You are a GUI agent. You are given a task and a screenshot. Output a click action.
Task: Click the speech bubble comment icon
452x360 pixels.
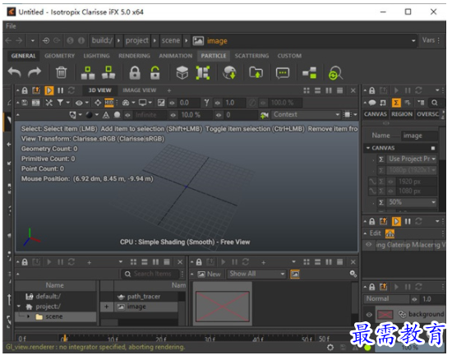point(283,73)
